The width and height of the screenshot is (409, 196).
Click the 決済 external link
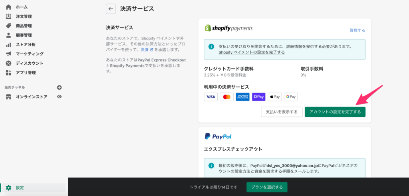point(147,49)
